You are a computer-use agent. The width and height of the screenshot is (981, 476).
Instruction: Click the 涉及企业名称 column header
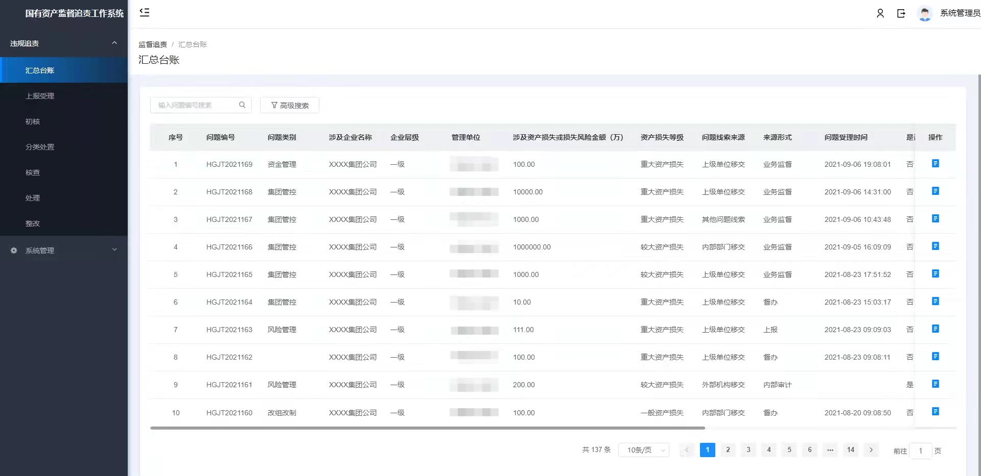coord(351,137)
